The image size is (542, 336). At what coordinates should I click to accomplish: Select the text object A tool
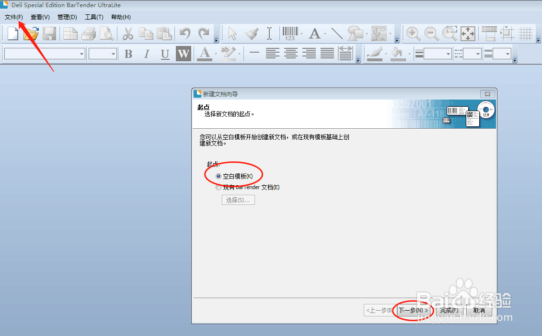tap(314, 34)
